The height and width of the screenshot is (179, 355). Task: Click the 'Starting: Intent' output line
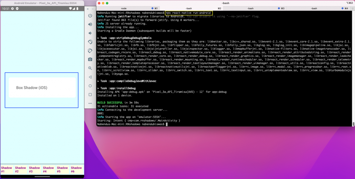click(x=139, y=121)
